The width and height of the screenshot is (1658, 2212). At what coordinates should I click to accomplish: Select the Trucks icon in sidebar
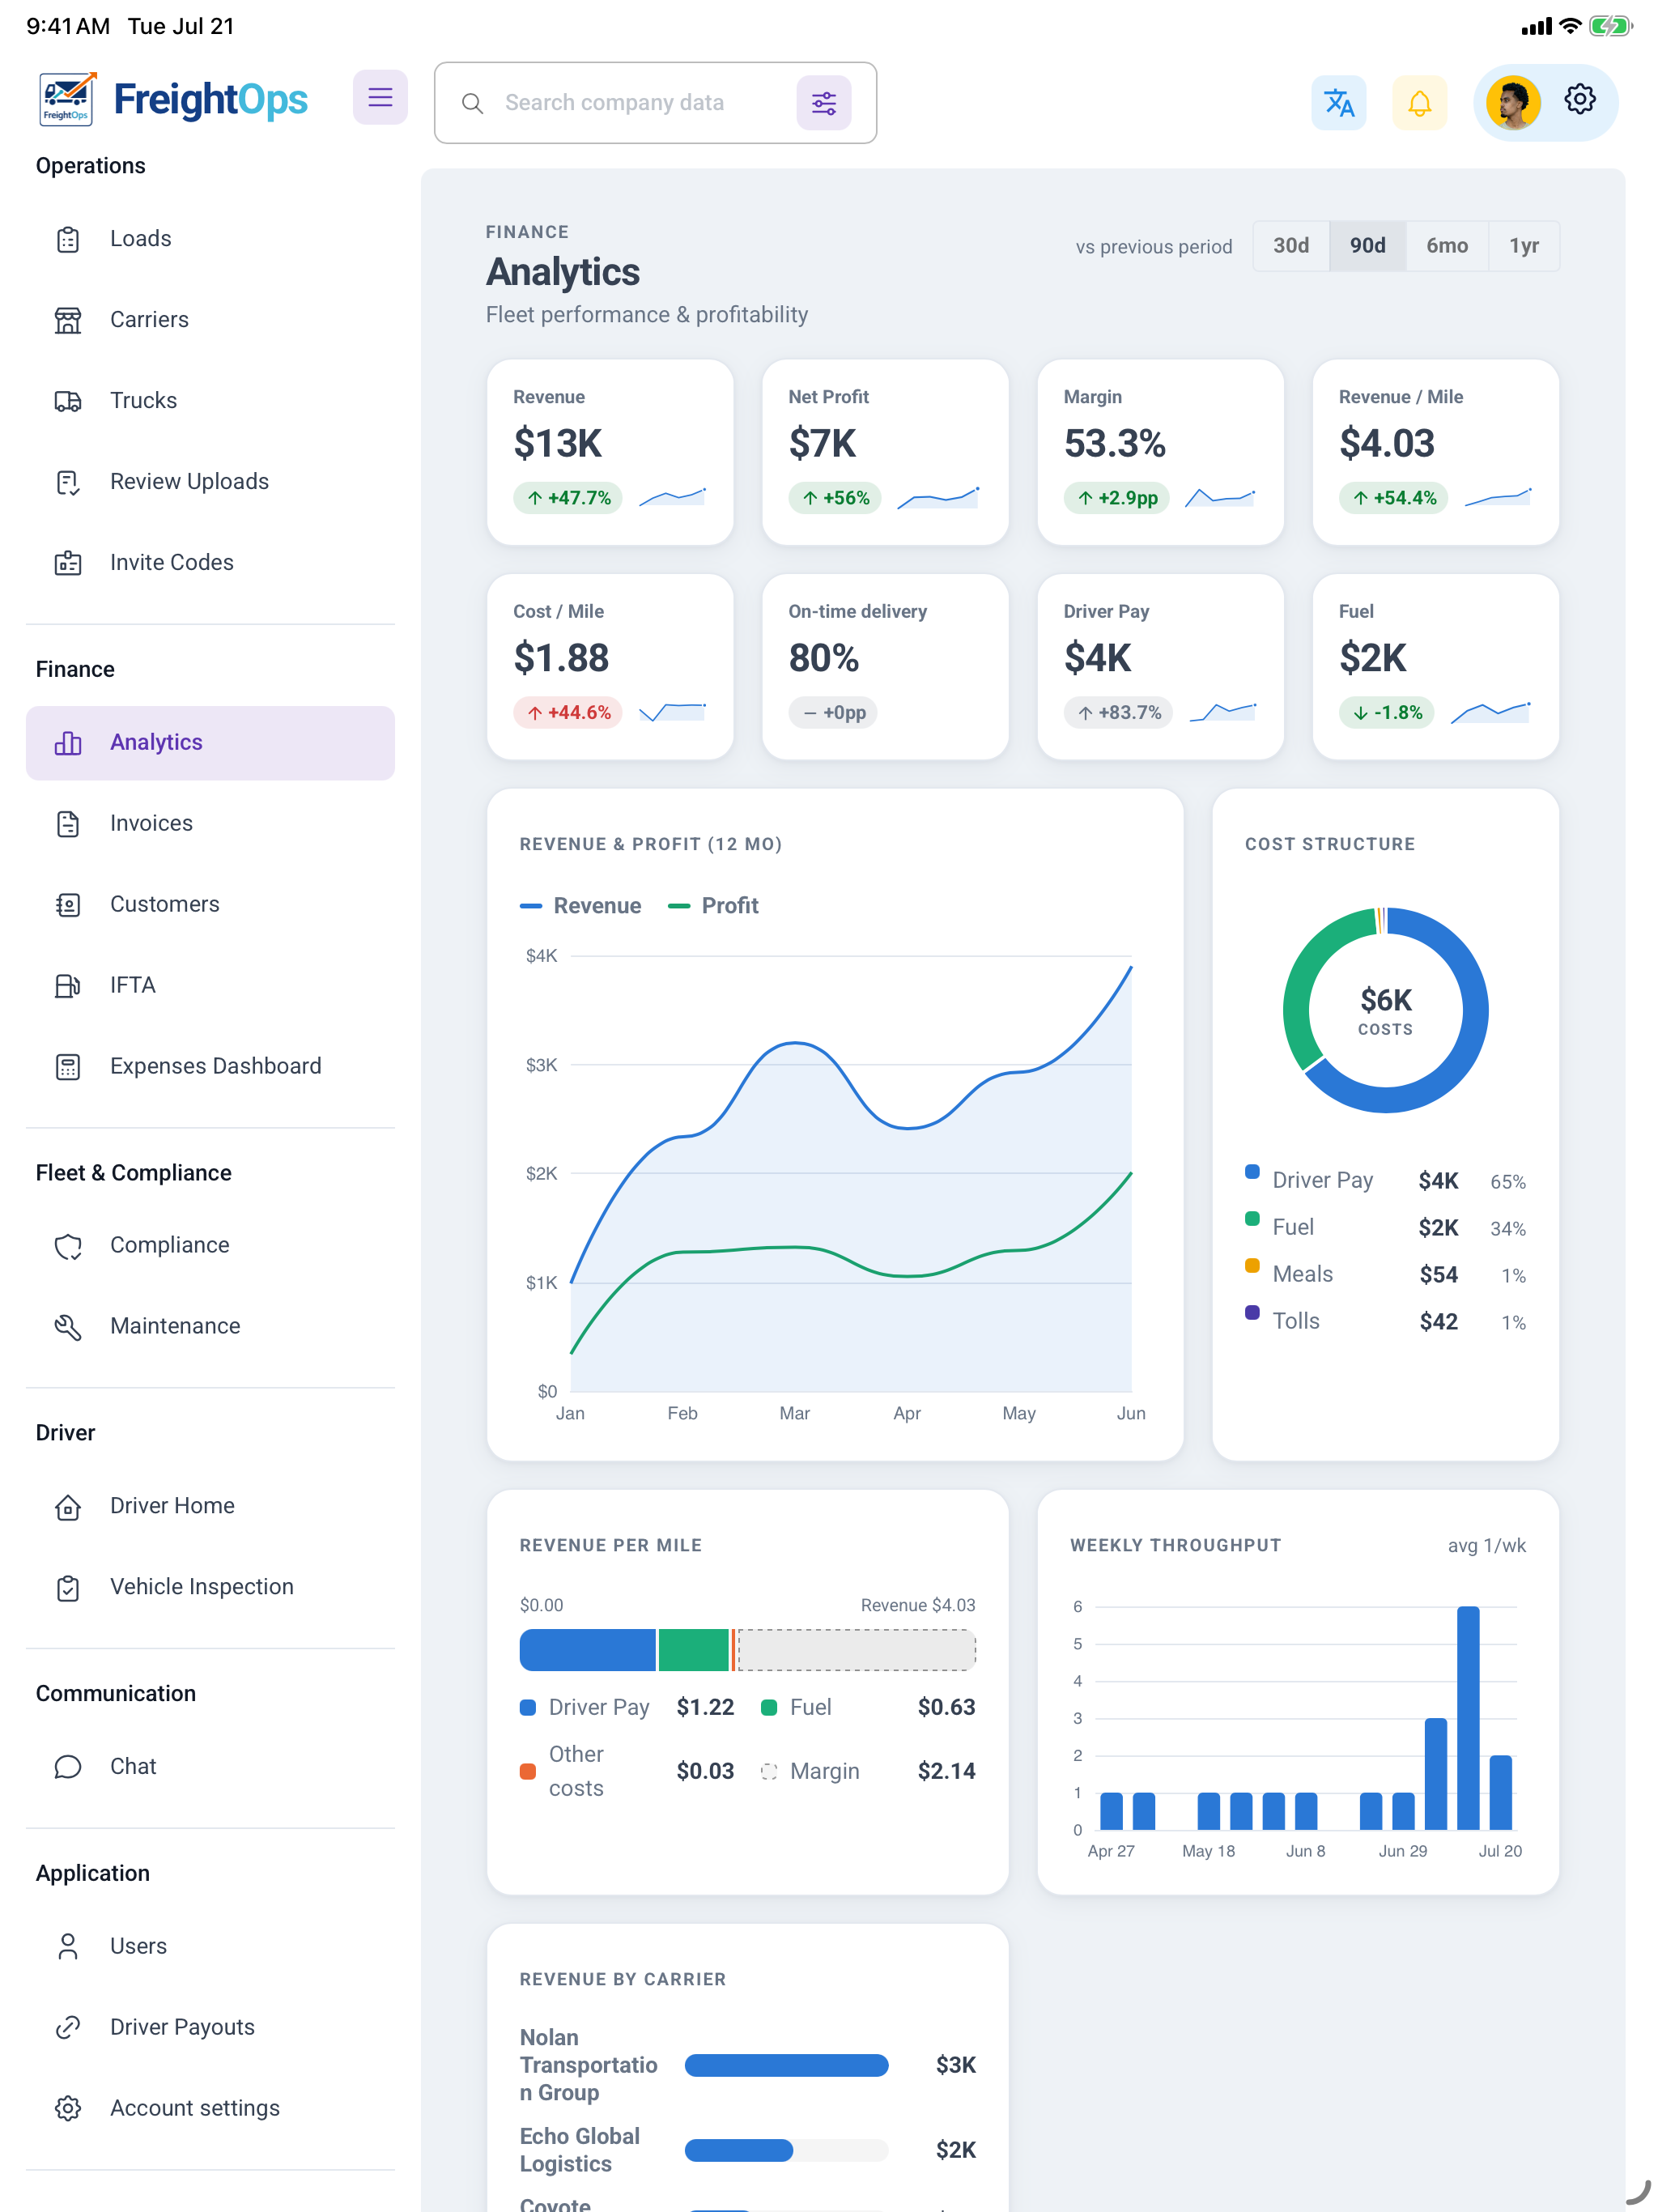[x=67, y=401]
